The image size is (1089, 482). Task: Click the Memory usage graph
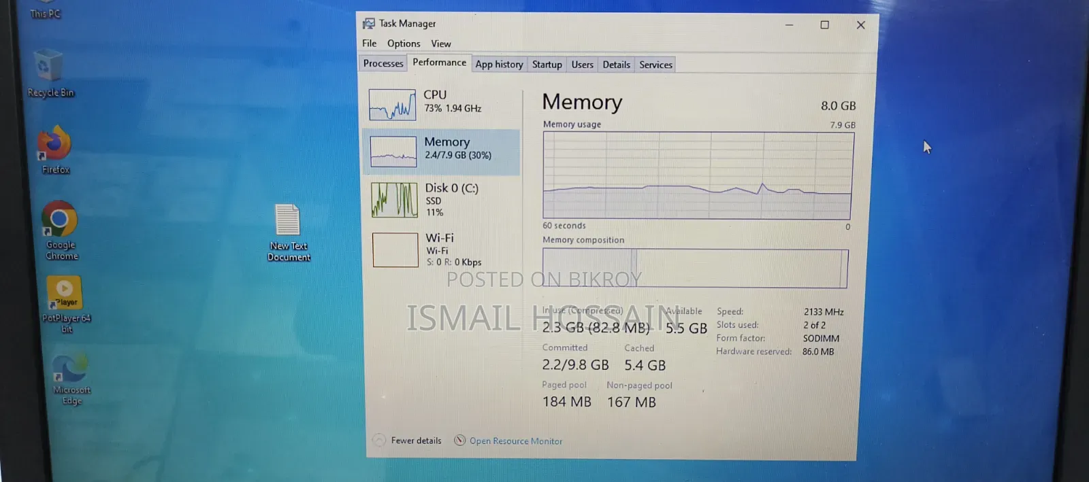(x=698, y=175)
